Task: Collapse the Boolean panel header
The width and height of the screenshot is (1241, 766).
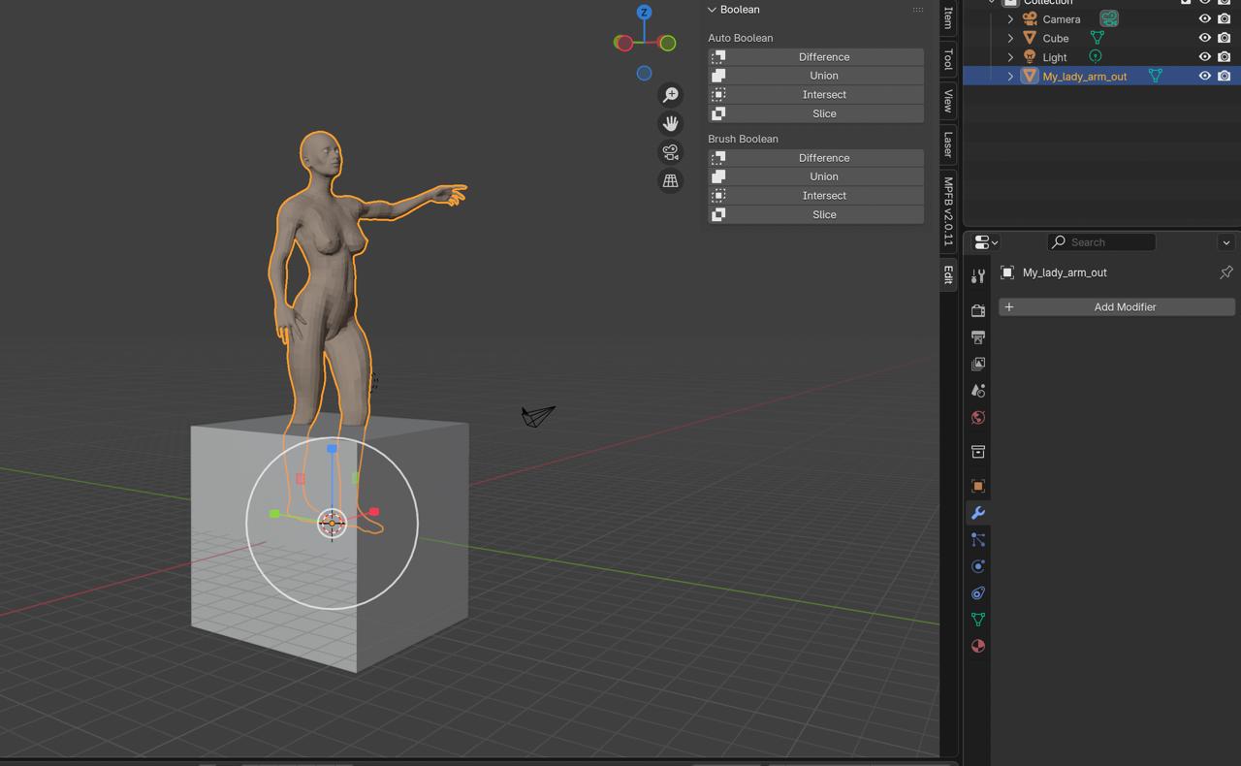Action: pyautogui.click(x=733, y=10)
